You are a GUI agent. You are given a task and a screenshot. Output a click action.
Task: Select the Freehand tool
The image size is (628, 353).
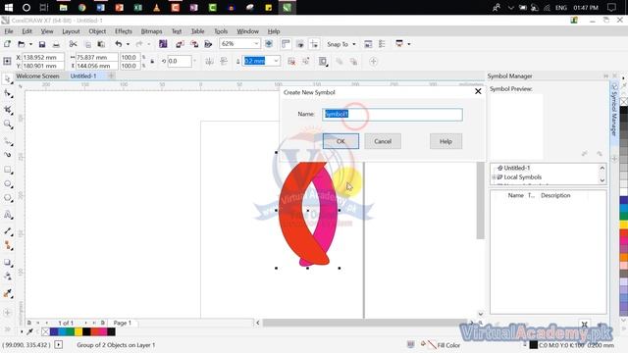(7, 141)
